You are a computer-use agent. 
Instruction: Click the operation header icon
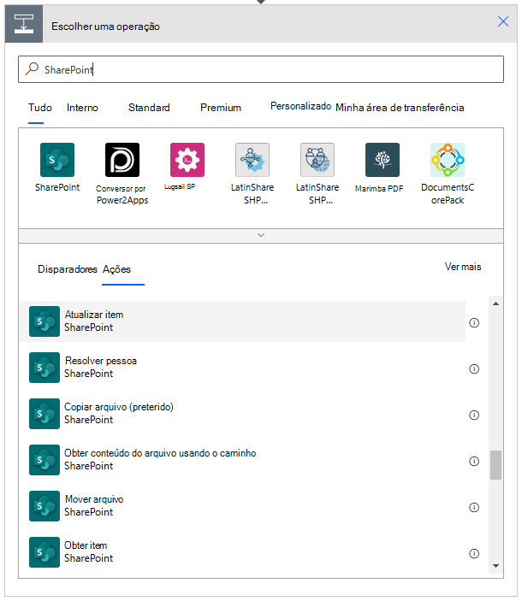[x=24, y=24]
